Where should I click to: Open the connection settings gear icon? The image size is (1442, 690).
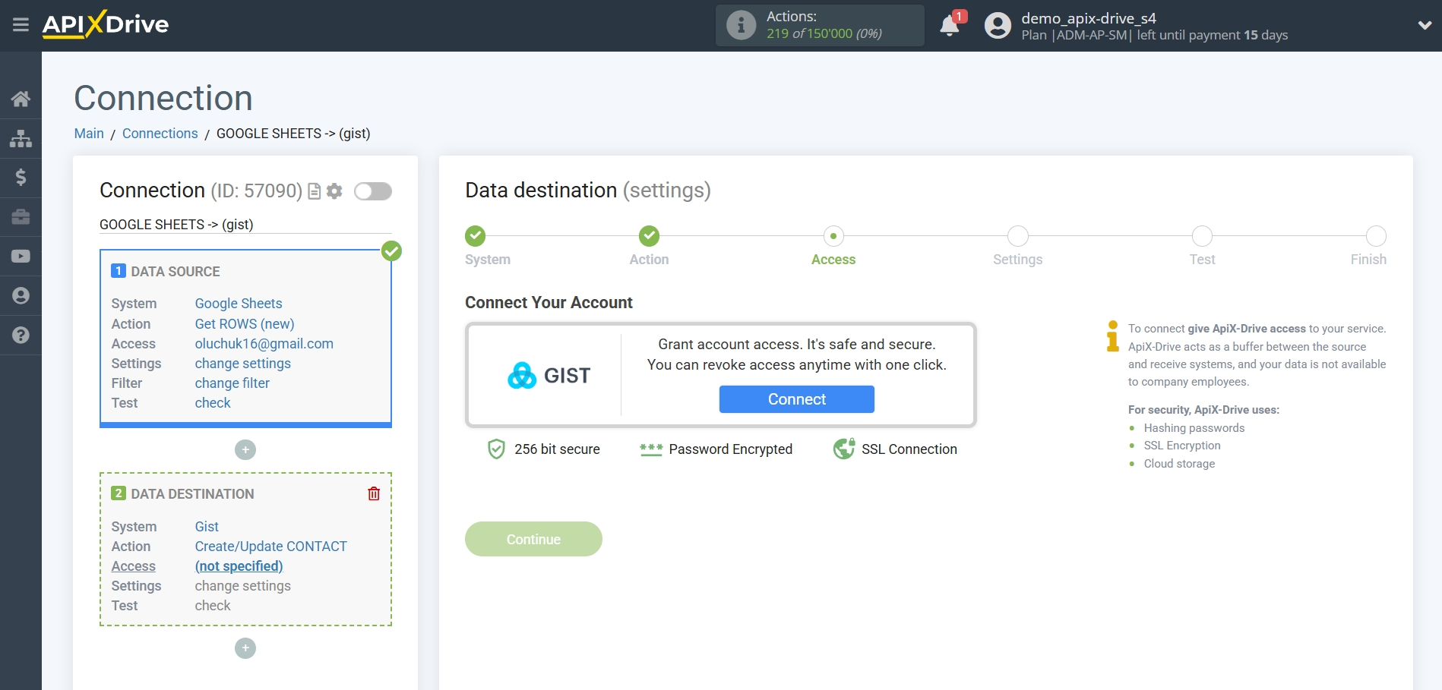(x=333, y=191)
